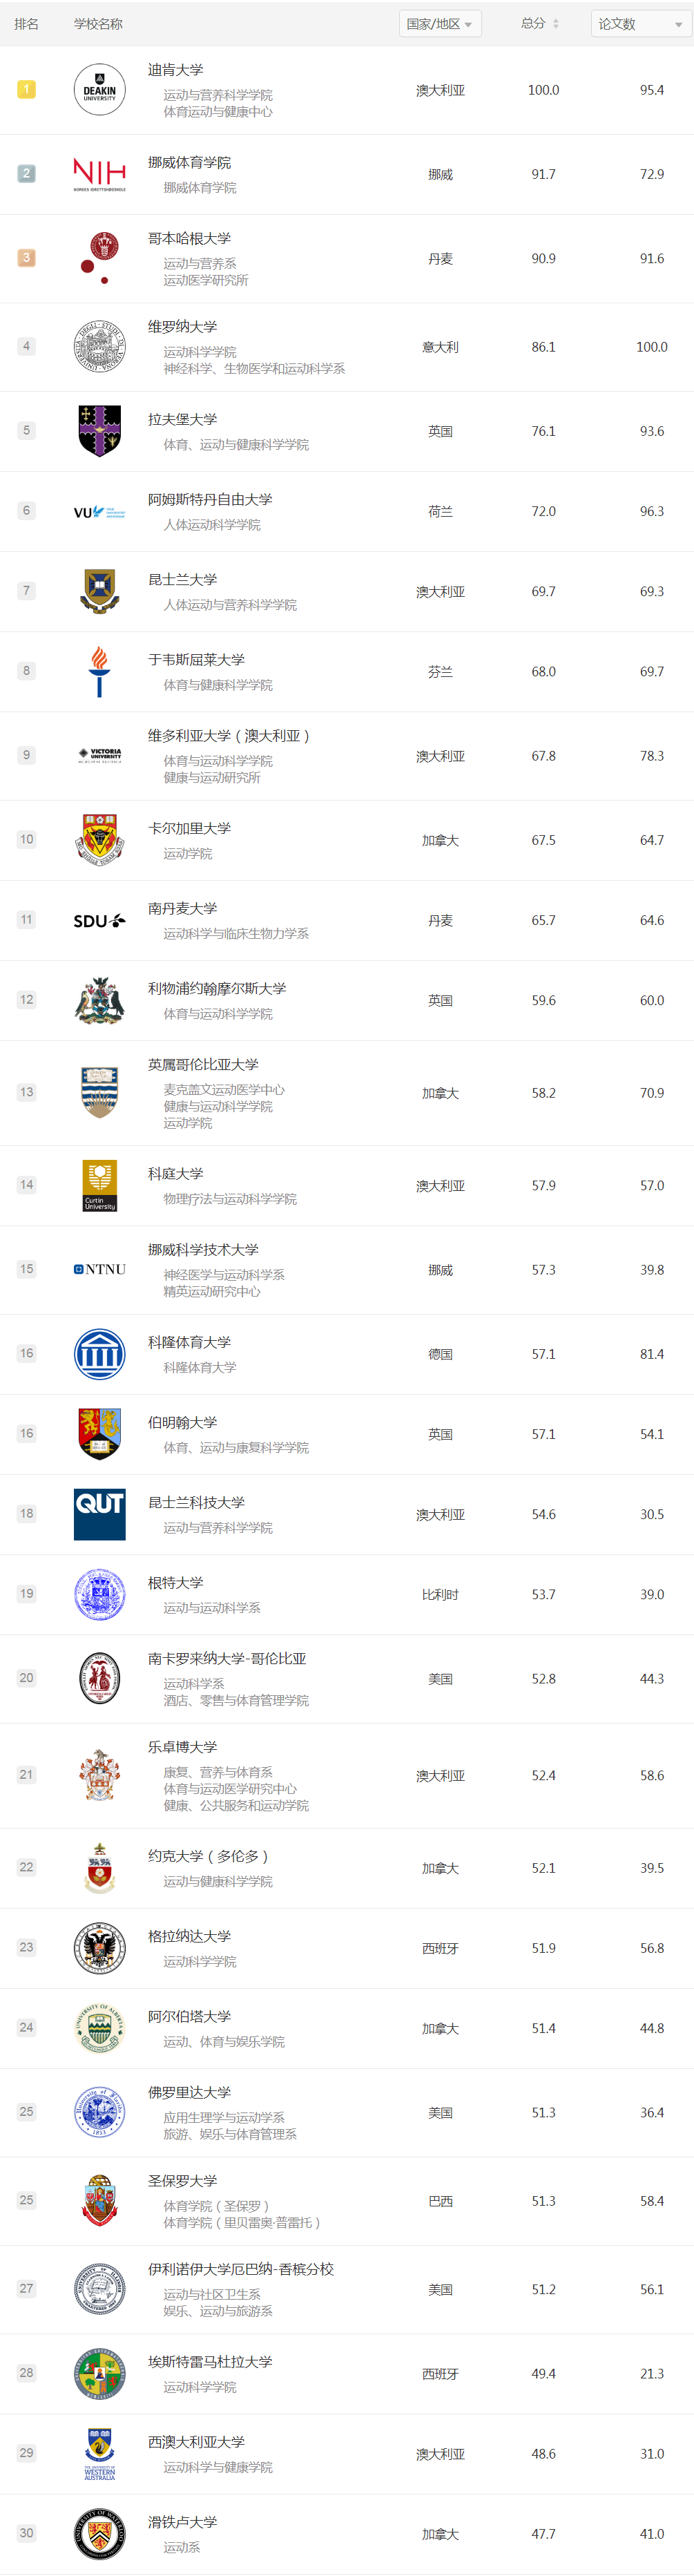
Task: Click the 约克大学 crest logo
Action: click(x=100, y=1868)
